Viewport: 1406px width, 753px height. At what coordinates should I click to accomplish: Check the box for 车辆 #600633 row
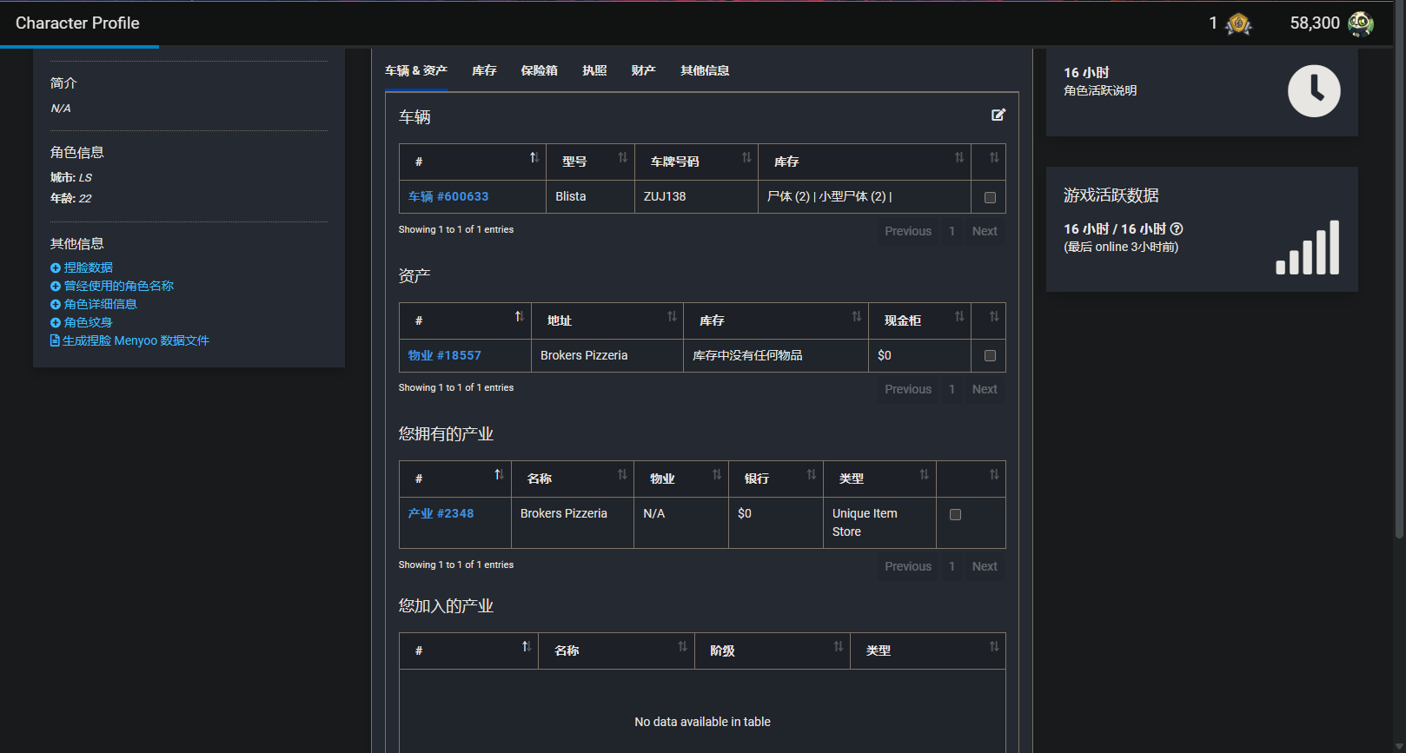tap(990, 197)
